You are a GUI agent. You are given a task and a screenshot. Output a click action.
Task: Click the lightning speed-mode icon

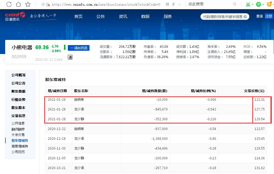point(174,4)
